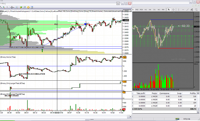Image resolution: width=200 pixels, height=121 pixels.
Task: Select H4 timeframe in MetaTrader window
Action: click(150, 10)
